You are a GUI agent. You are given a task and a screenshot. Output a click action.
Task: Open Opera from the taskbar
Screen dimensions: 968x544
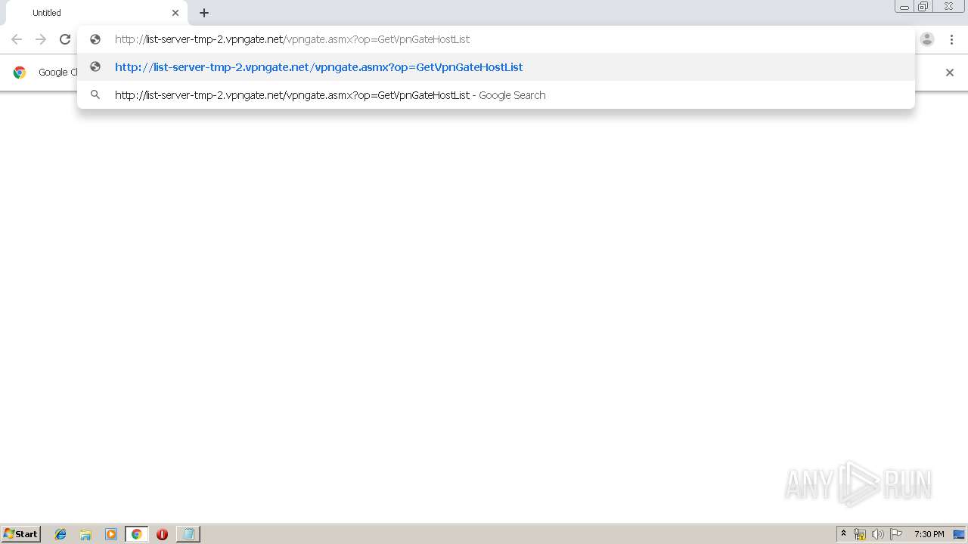click(x=162, y=534)
